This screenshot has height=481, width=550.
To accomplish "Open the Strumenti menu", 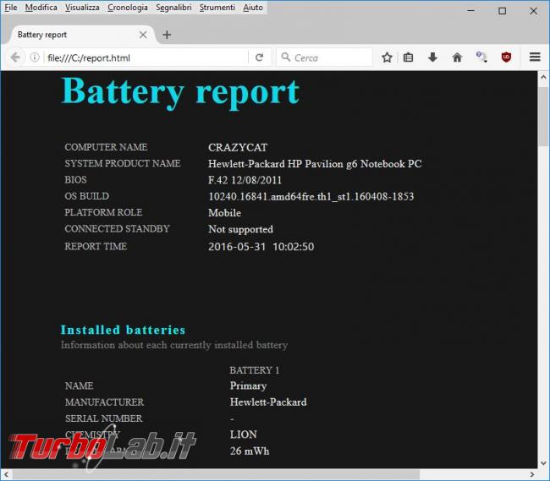I will 217,8.
